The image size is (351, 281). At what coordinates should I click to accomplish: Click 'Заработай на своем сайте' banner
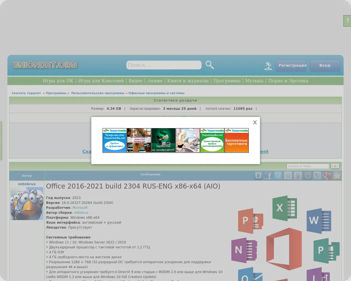tap(163, 140)
